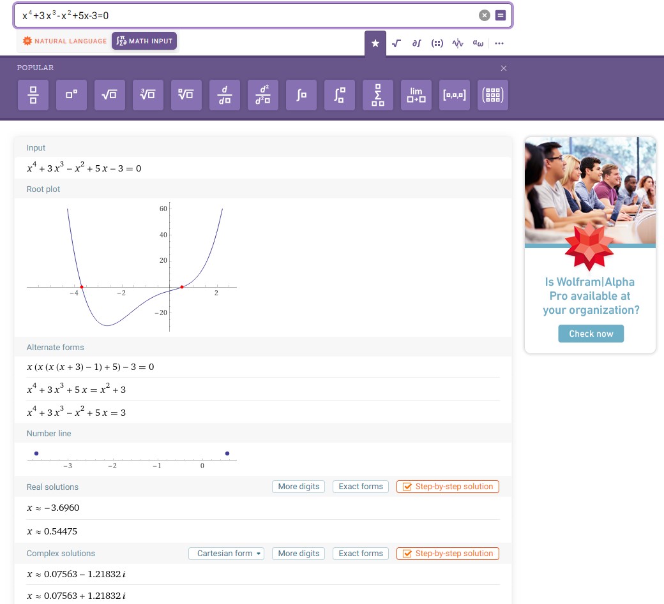Click the Complex solutions heading
The height and width of the screenshot is (604, 664).
click(x=61, y=553)
